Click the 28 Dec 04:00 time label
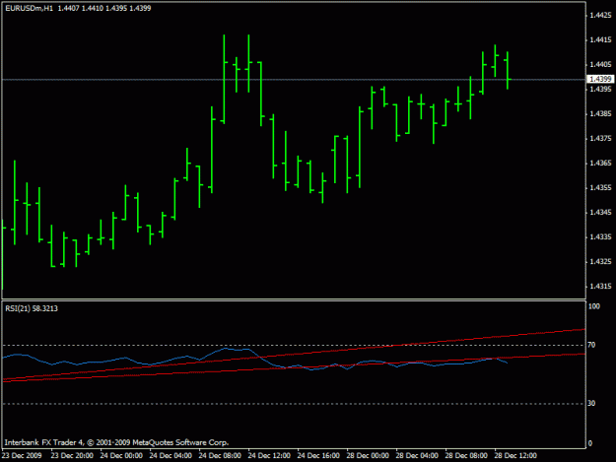The height and width of the screenshot is (462, 616). [x=417, y=456]
